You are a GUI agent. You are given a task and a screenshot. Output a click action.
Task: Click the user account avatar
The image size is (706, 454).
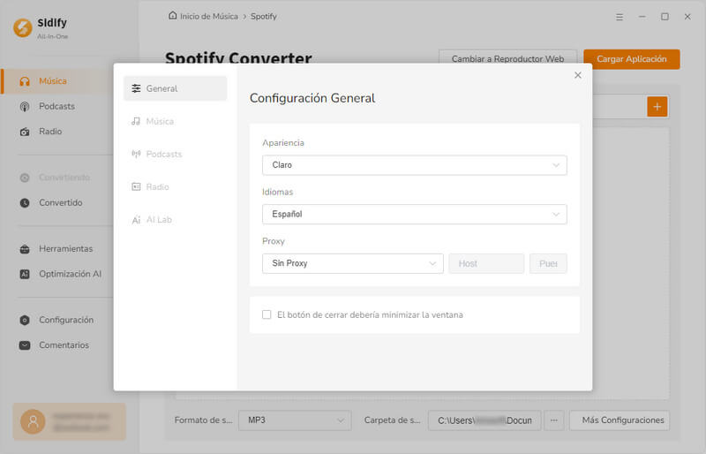coord(33,421)
